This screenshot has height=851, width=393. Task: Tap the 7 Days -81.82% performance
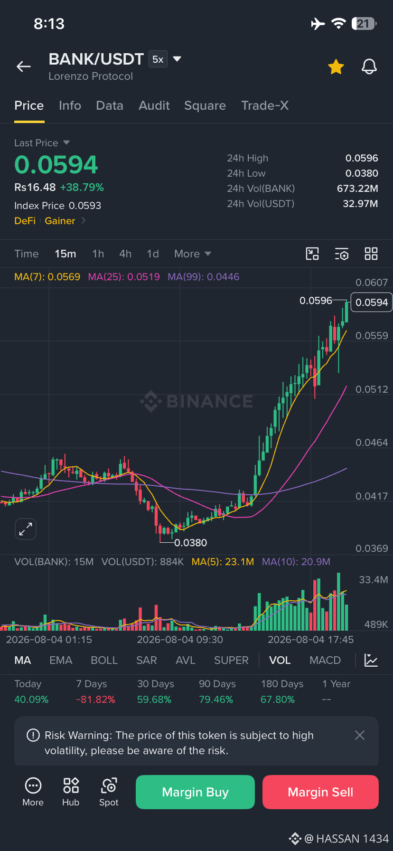95,691
